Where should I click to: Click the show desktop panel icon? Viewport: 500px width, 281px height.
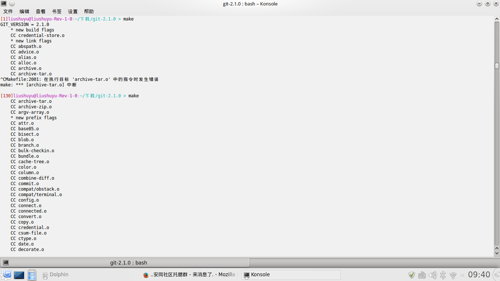tap(19, 275)
